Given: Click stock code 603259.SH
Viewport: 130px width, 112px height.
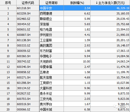Looking at the screenshot, I should (x=24, y=13).
